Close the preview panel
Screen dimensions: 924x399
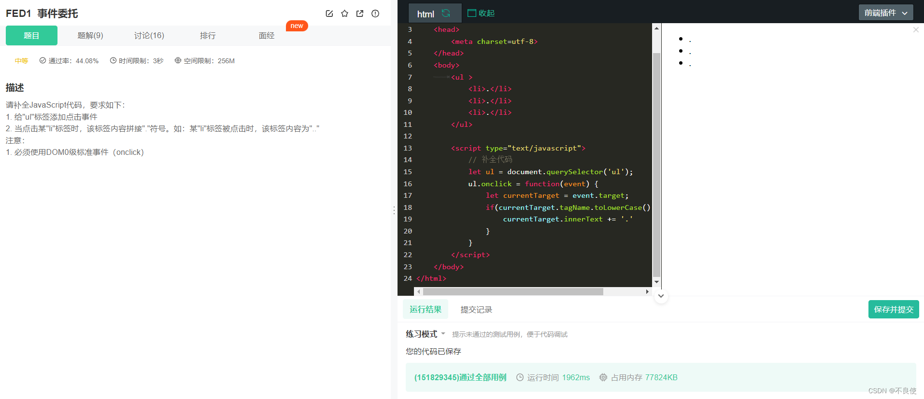click(x=916, y=30)
